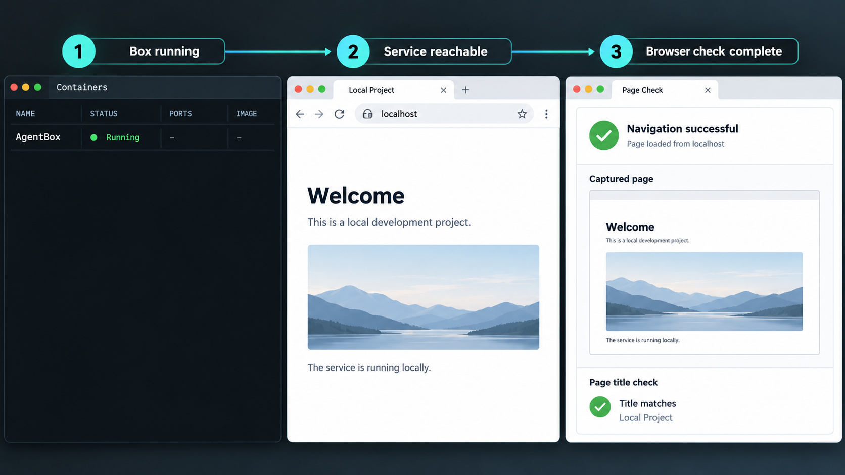Reload the localhost page
This screenshot has height=475, width=845.
click(x=339, y=114)
